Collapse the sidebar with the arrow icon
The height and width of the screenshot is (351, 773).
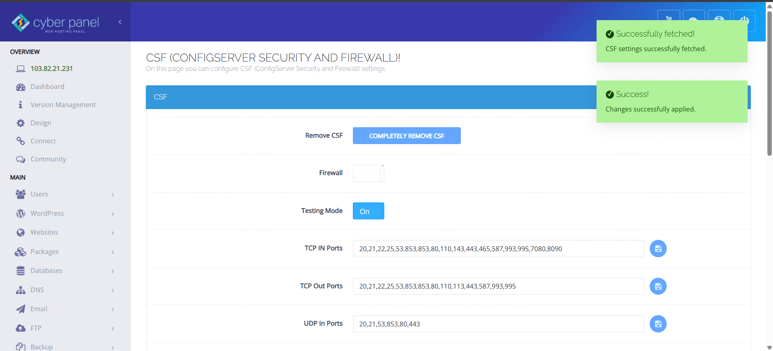pyautogui.click(x=120, y=22)
